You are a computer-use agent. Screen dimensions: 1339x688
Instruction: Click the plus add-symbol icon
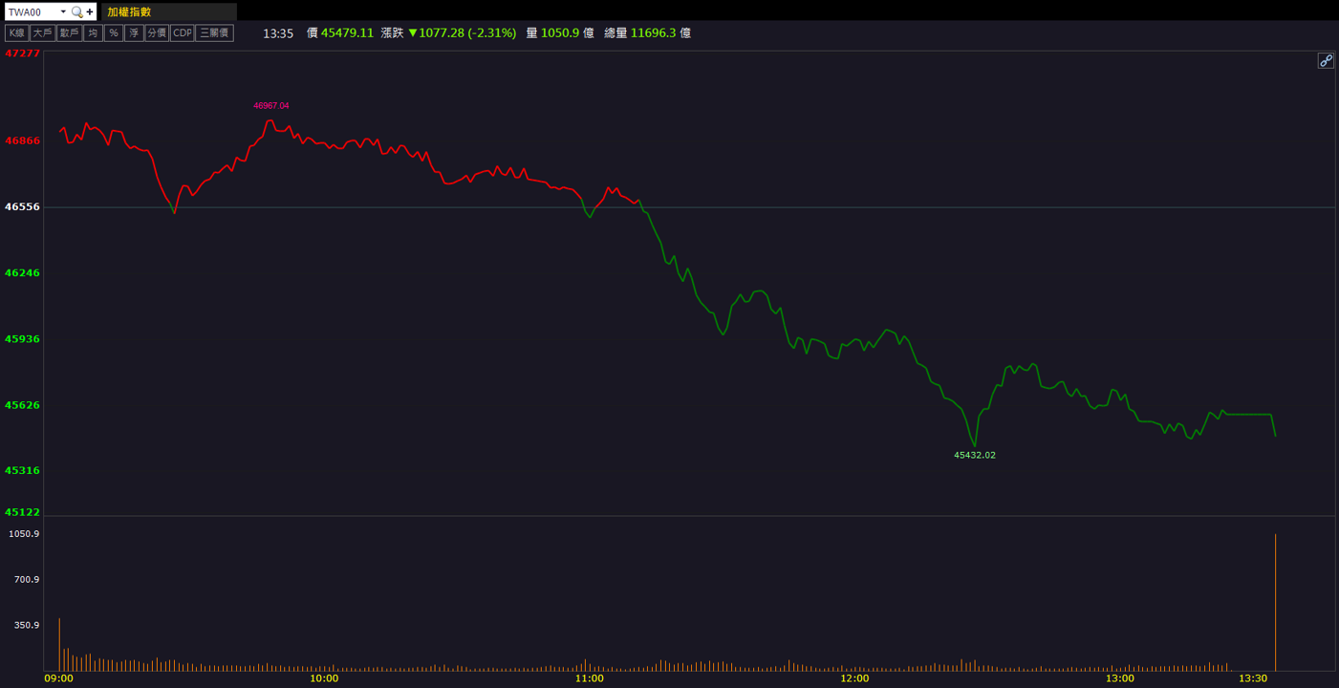point(90,12)
